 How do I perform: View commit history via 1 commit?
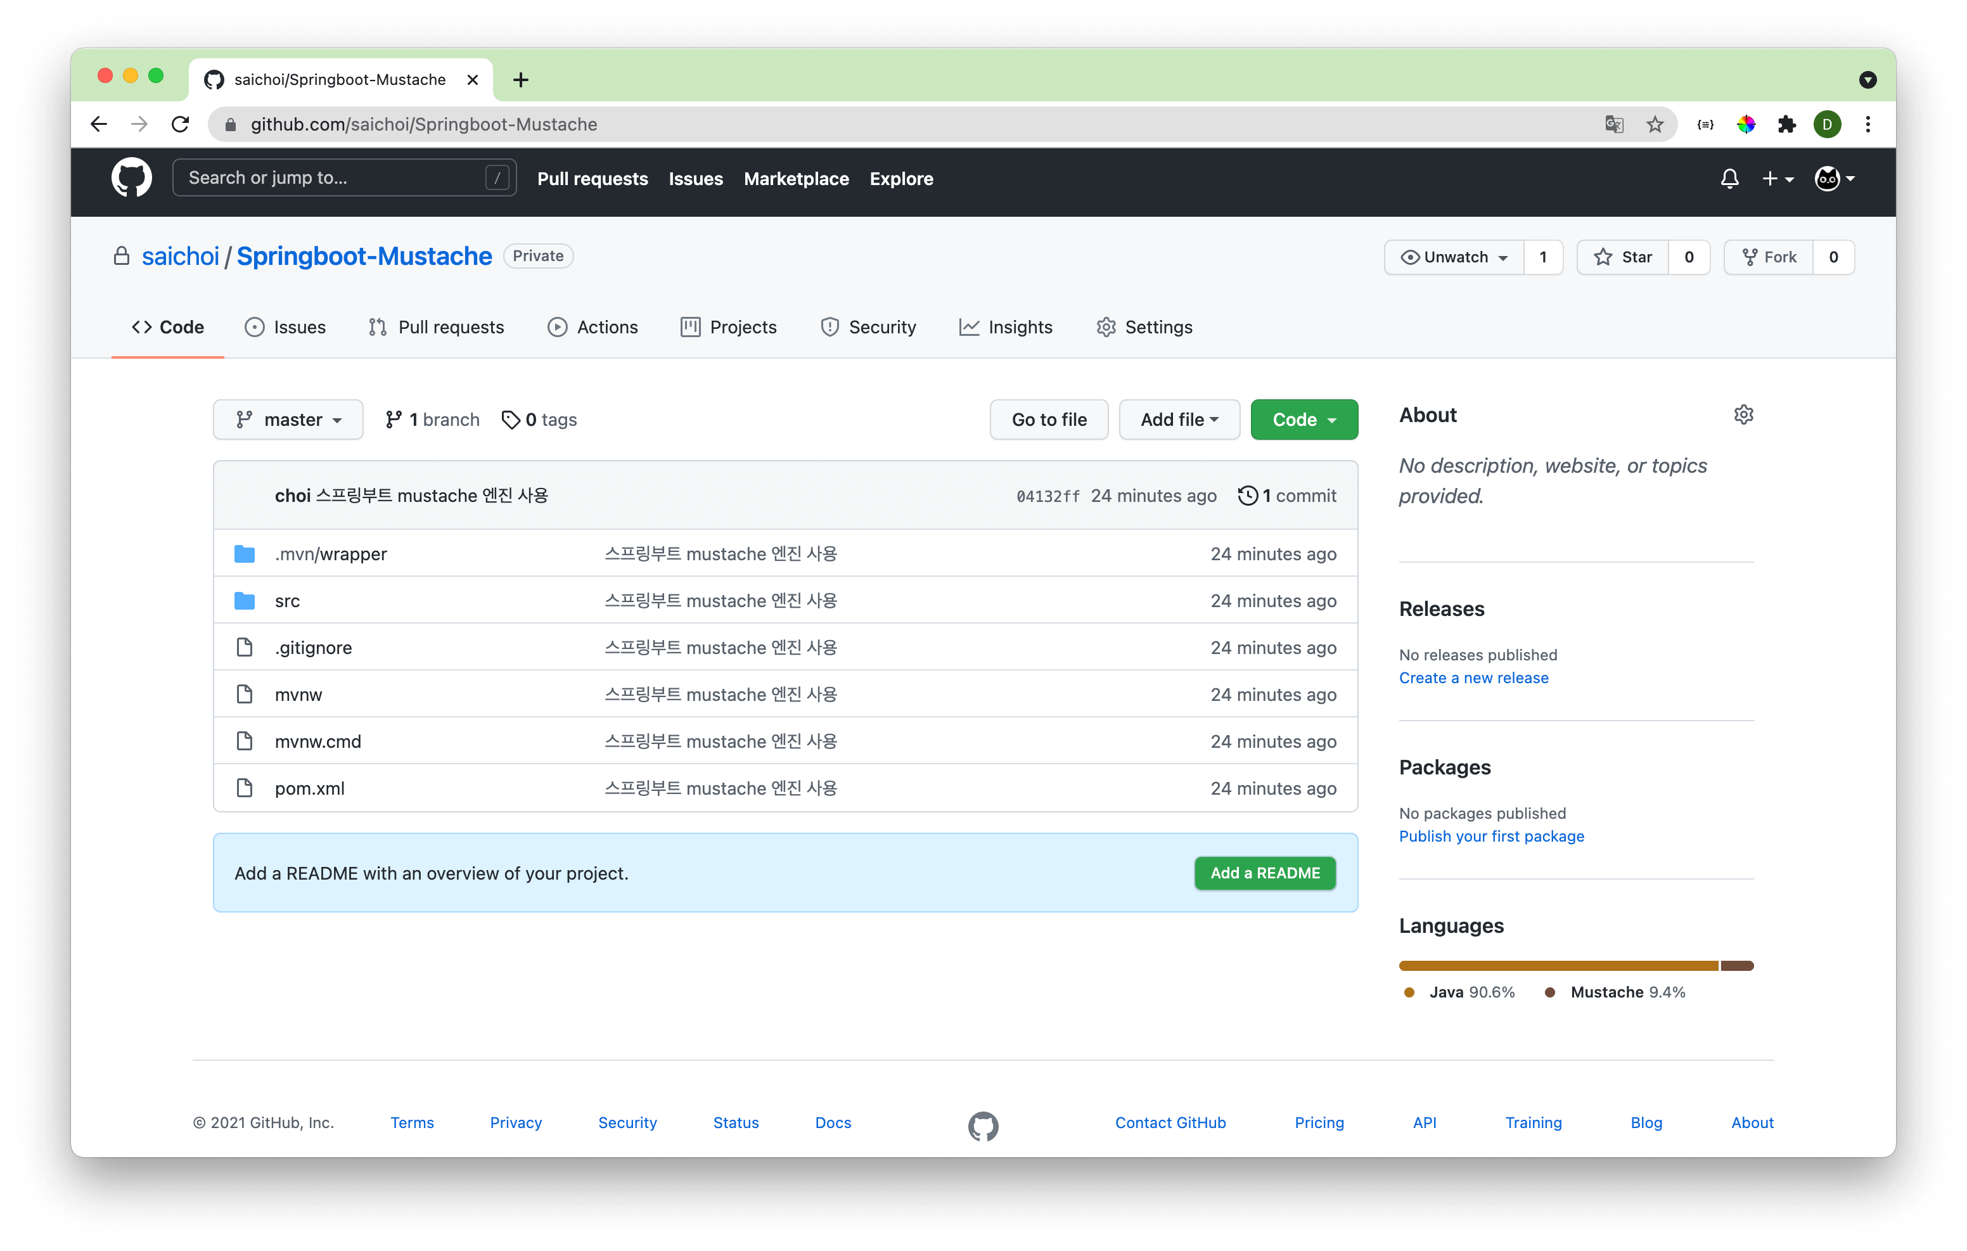[1286, 495]
